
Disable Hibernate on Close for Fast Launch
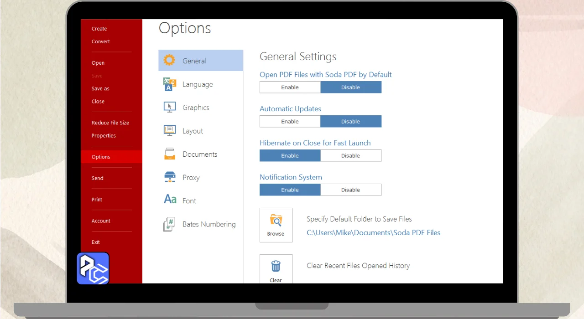pyautogui.click(x=351, y=156)
